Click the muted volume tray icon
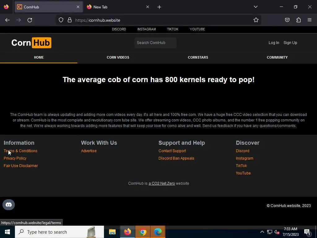The image size is (317, 238). (277, 232)
